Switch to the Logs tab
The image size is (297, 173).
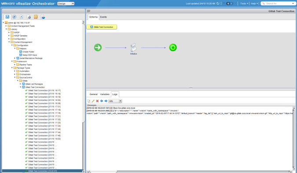click(x=115, y=94)
